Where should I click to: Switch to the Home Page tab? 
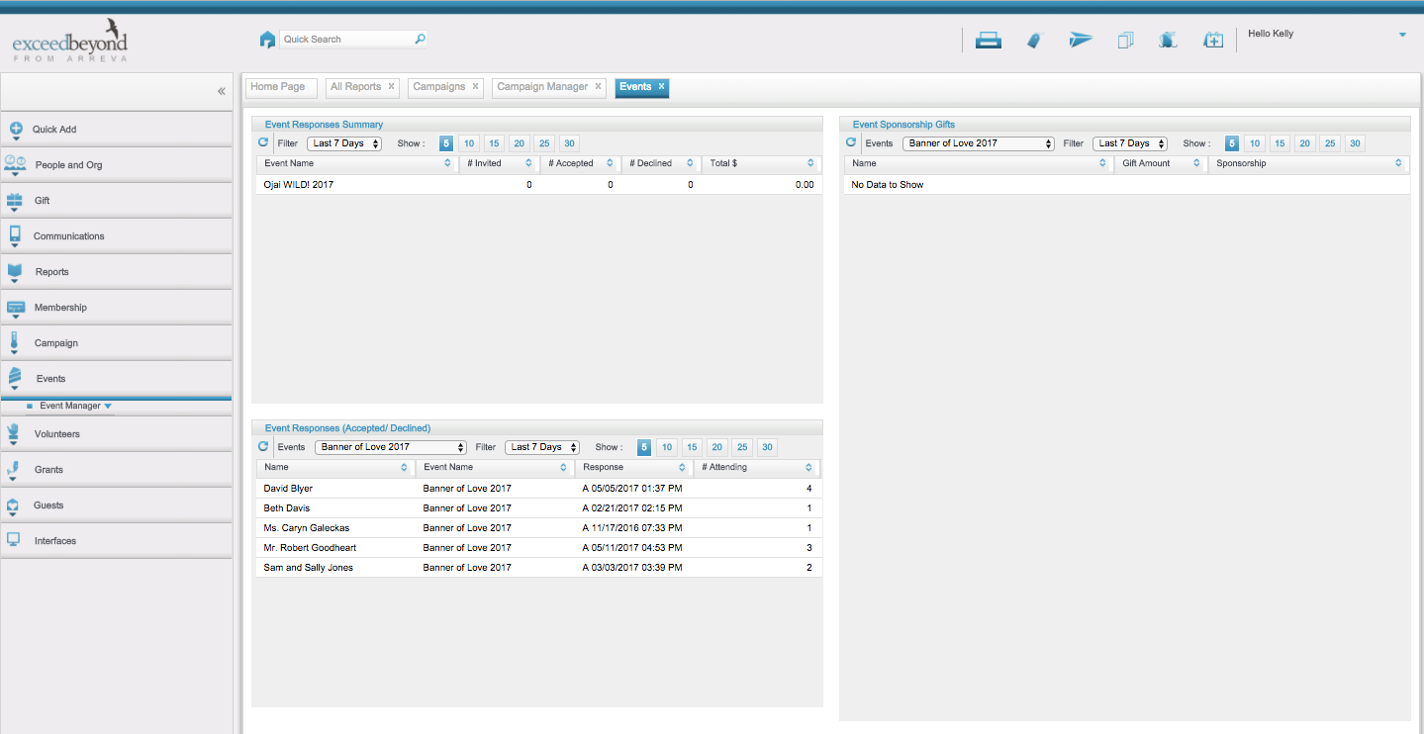pyautogui.click(x=281, y=87)
